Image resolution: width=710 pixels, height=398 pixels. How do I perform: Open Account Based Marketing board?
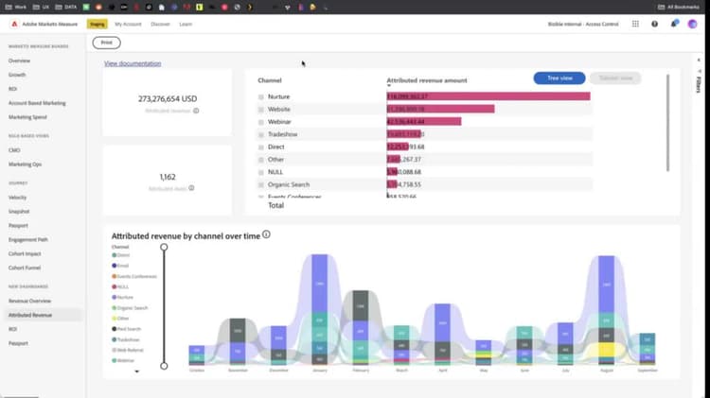pos(37,103)
